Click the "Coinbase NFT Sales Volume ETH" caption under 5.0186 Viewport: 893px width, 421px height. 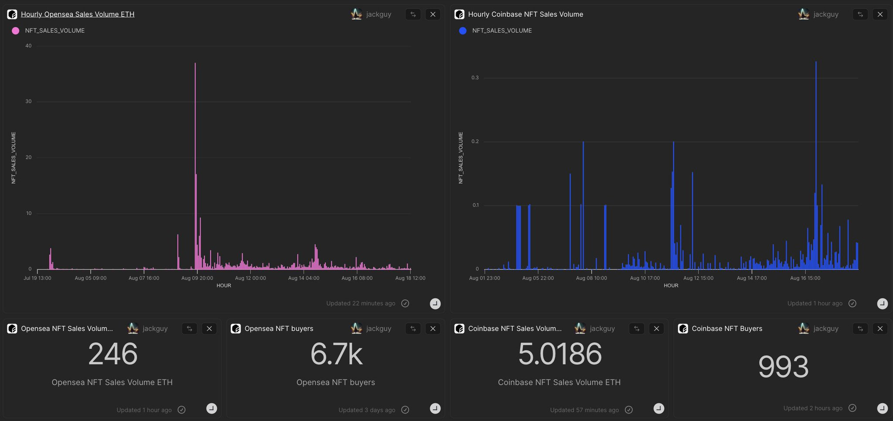point(559,383)
